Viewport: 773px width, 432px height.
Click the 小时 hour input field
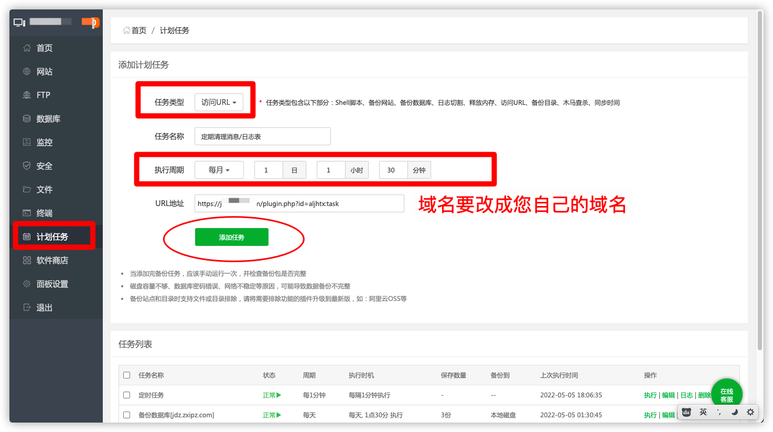(331, 170)
